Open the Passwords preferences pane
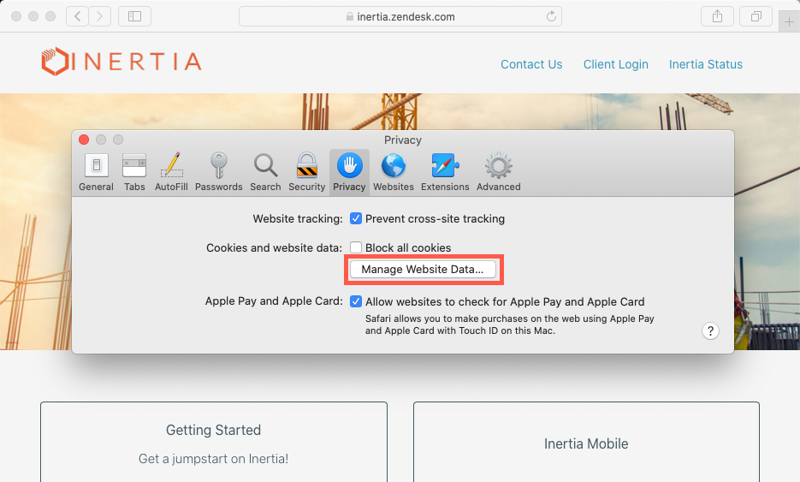Screen dimensions: 800x482 click(218, 172)
